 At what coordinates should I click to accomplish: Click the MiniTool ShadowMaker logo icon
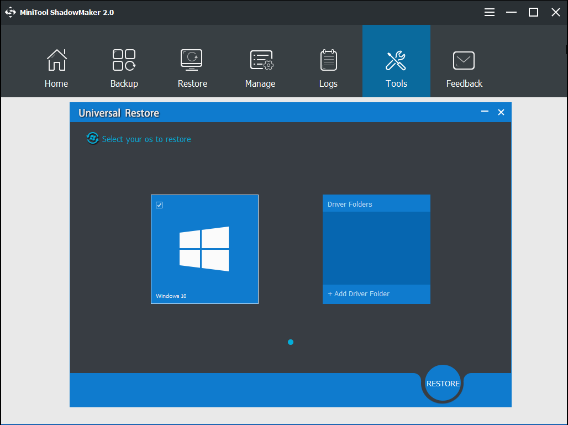pyautogui.click(x=10, y=12)
